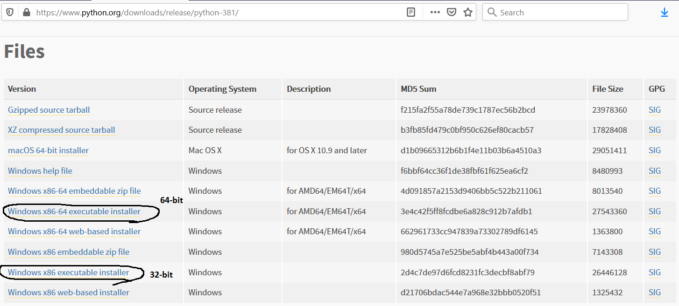Click file size 8013540
Viewport: 679px width, 306px height.
pyautogui.click(x=607, y=191)
